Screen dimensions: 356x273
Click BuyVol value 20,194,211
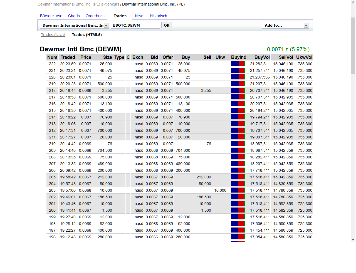pyautogui.click(x=260, y=110)
